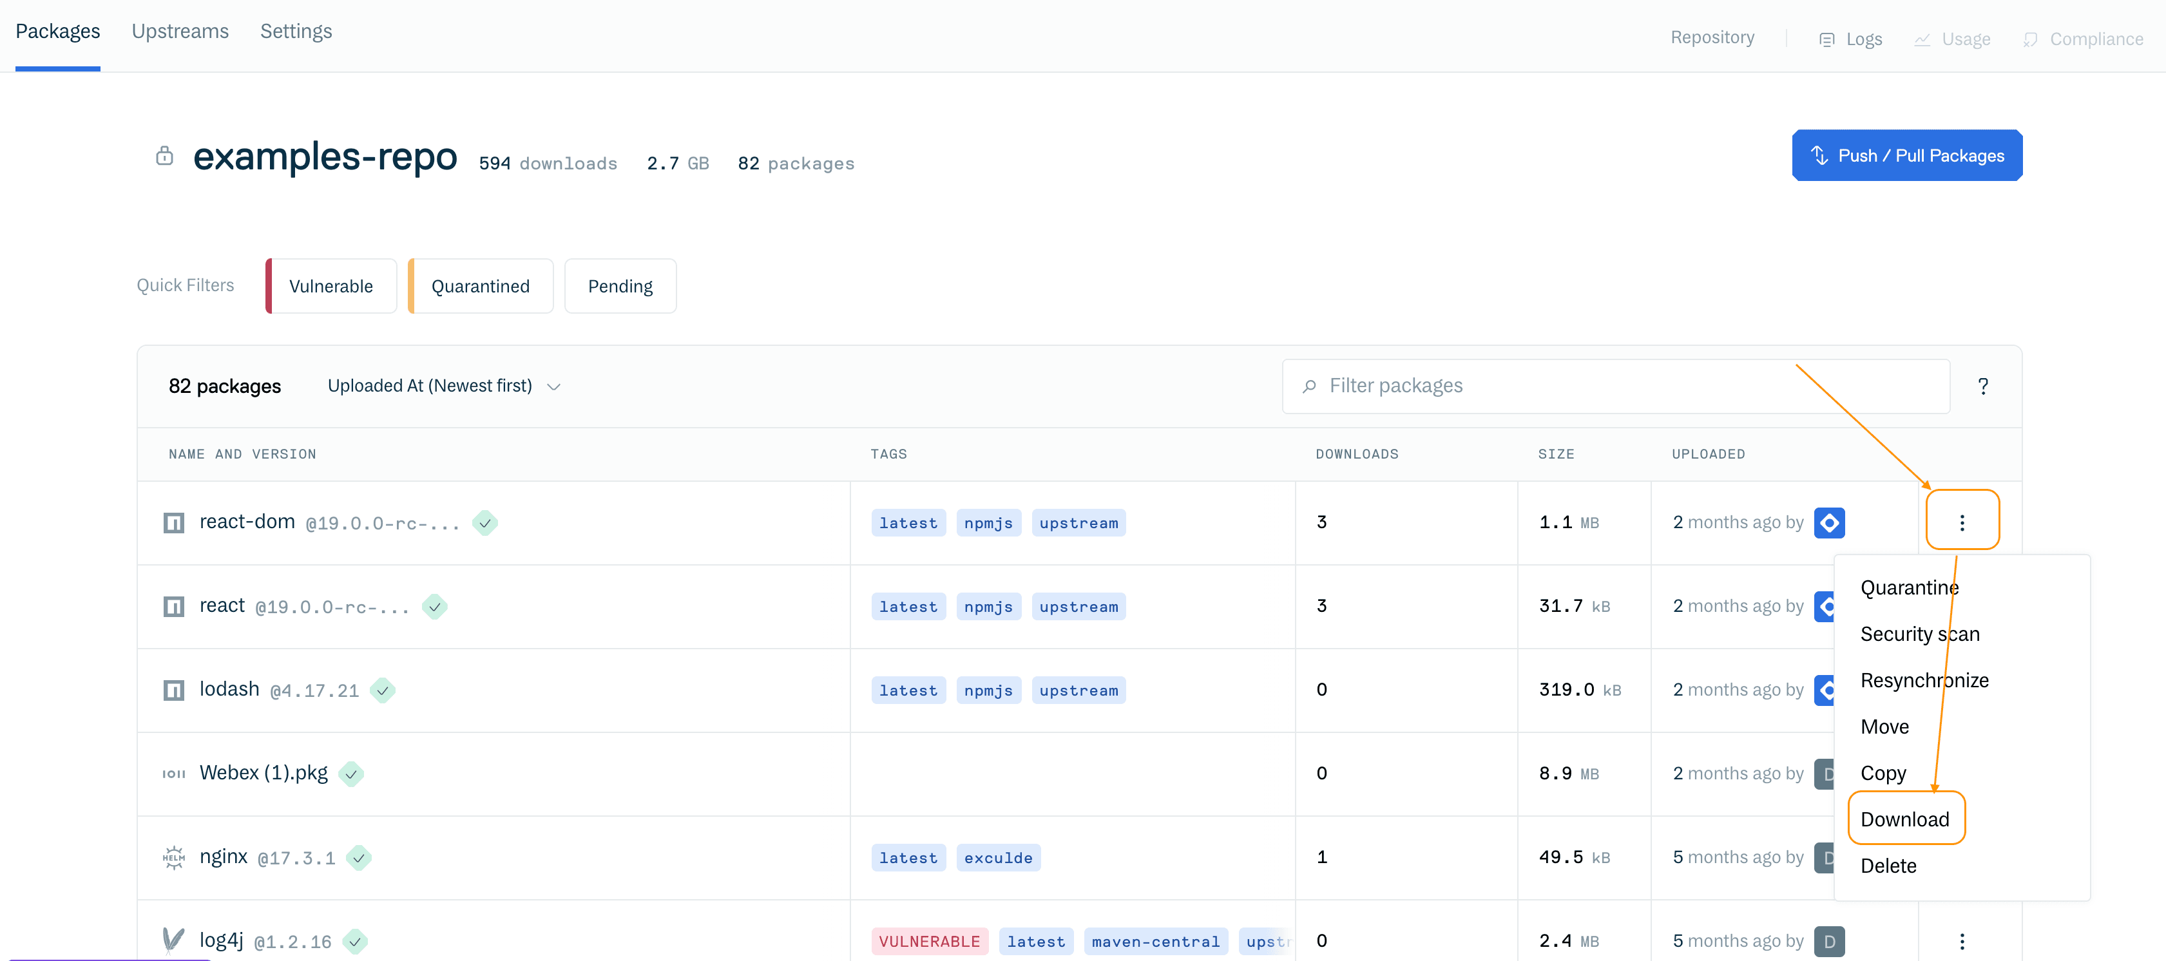Click inside the Filter packages search field
The height and width of the screenshot is (961, 2166).
(1615, 386)
